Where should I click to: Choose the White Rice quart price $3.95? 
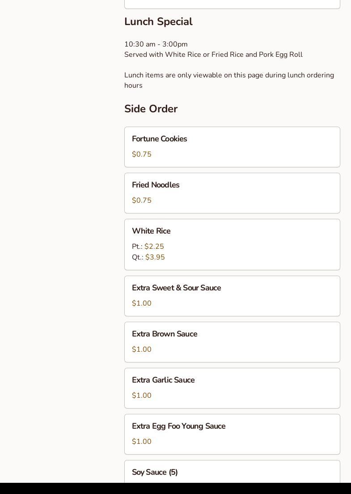click(155, 257)
